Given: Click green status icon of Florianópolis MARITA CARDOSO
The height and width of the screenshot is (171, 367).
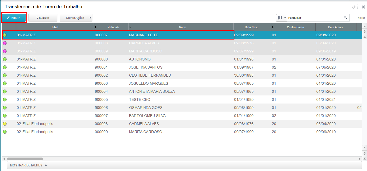Looking at the screenshot, I should (x=5, y=132).
